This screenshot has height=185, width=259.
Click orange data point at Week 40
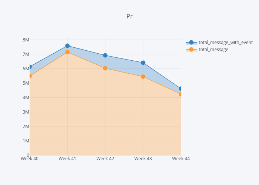tap(30, 76)
